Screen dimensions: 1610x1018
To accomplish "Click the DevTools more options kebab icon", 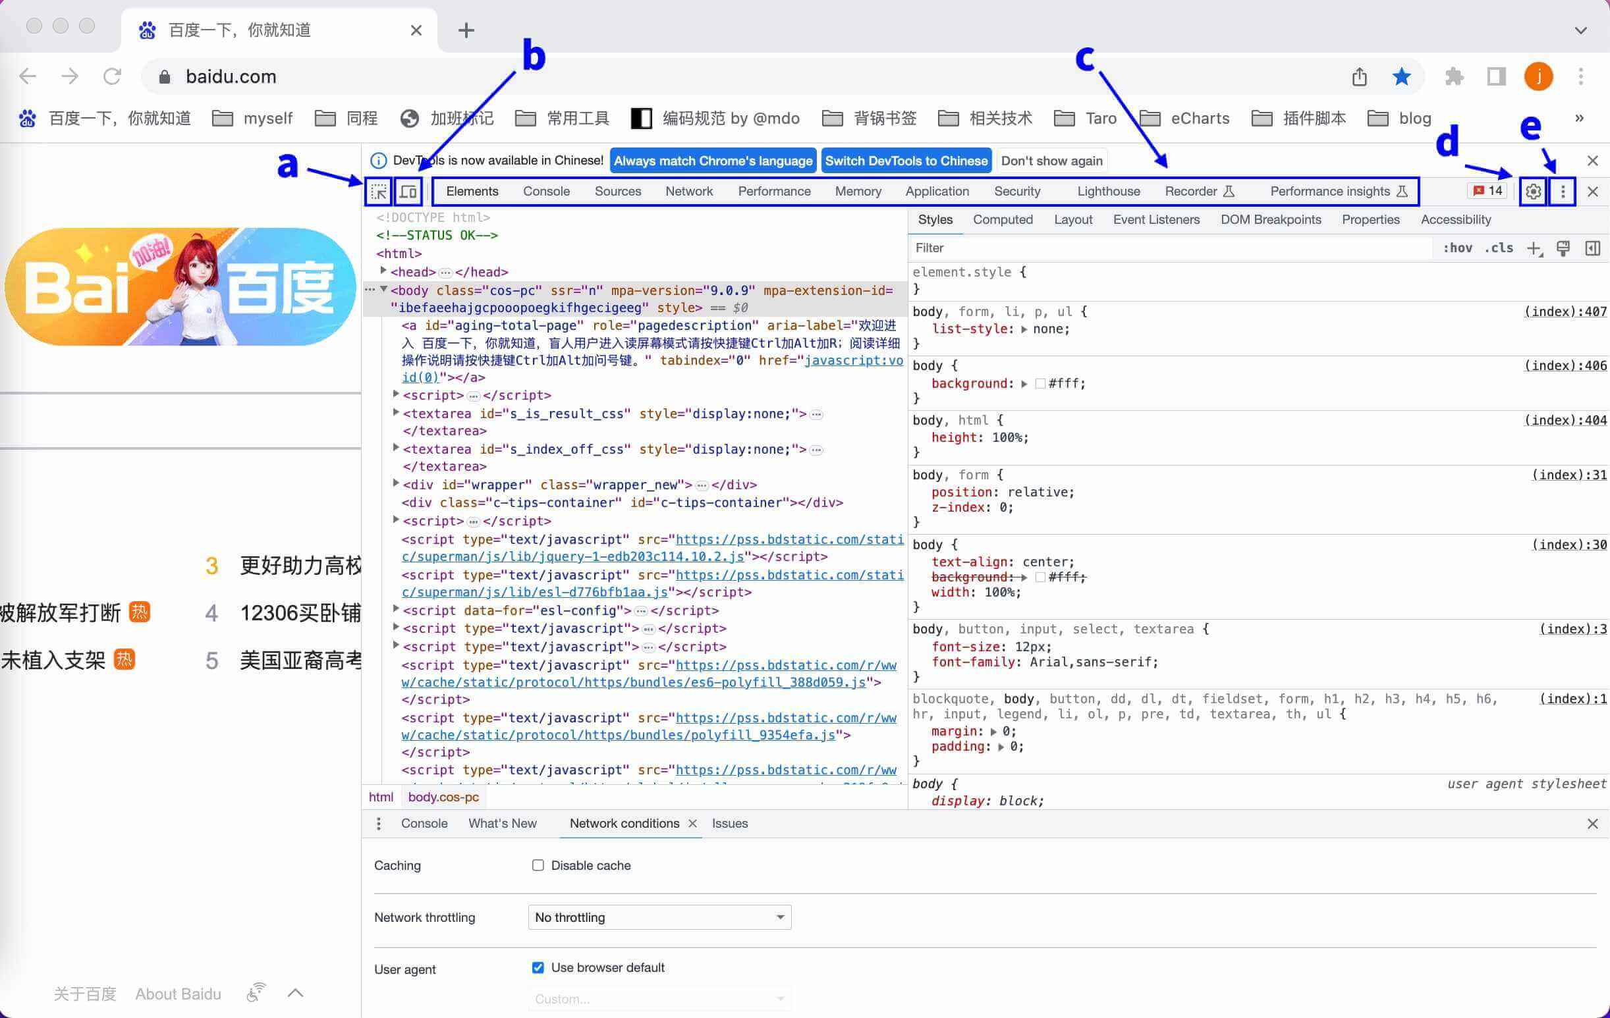I will pos(1563,191).
